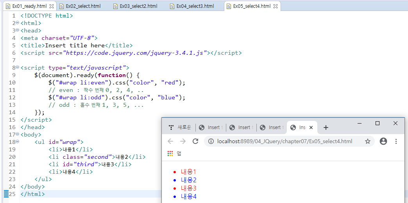Click the red 내용1 list item in browser

coord(188,172)
